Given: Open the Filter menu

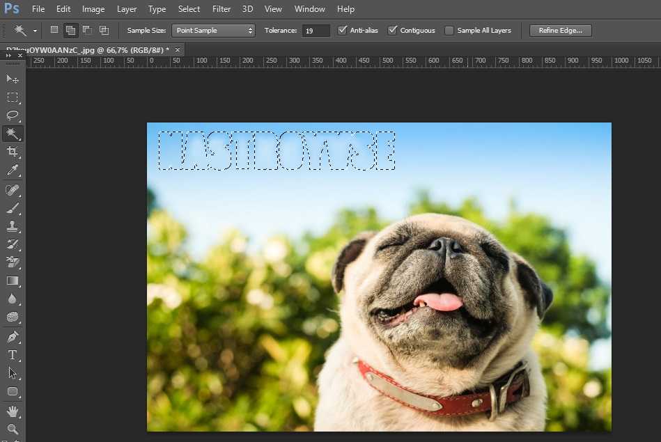Looking at the screenshot, I should [221, 9].
